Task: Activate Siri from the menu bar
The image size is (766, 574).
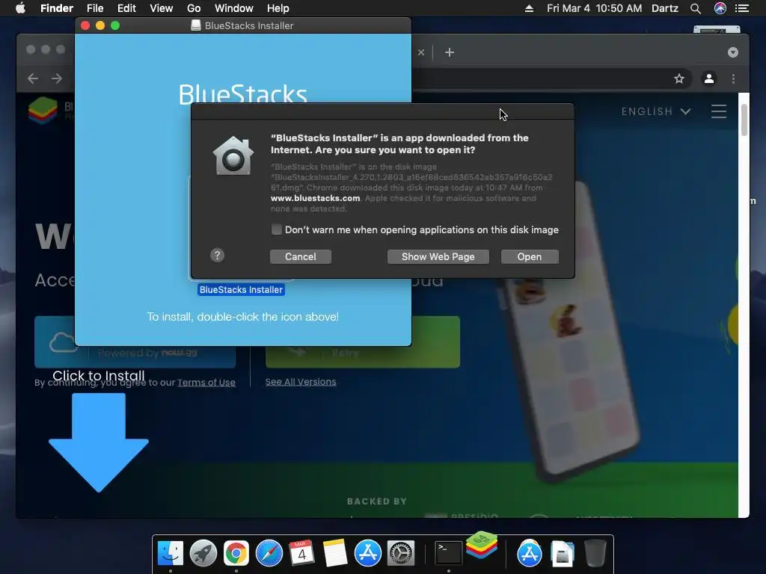Action: (x=720, y=8)
